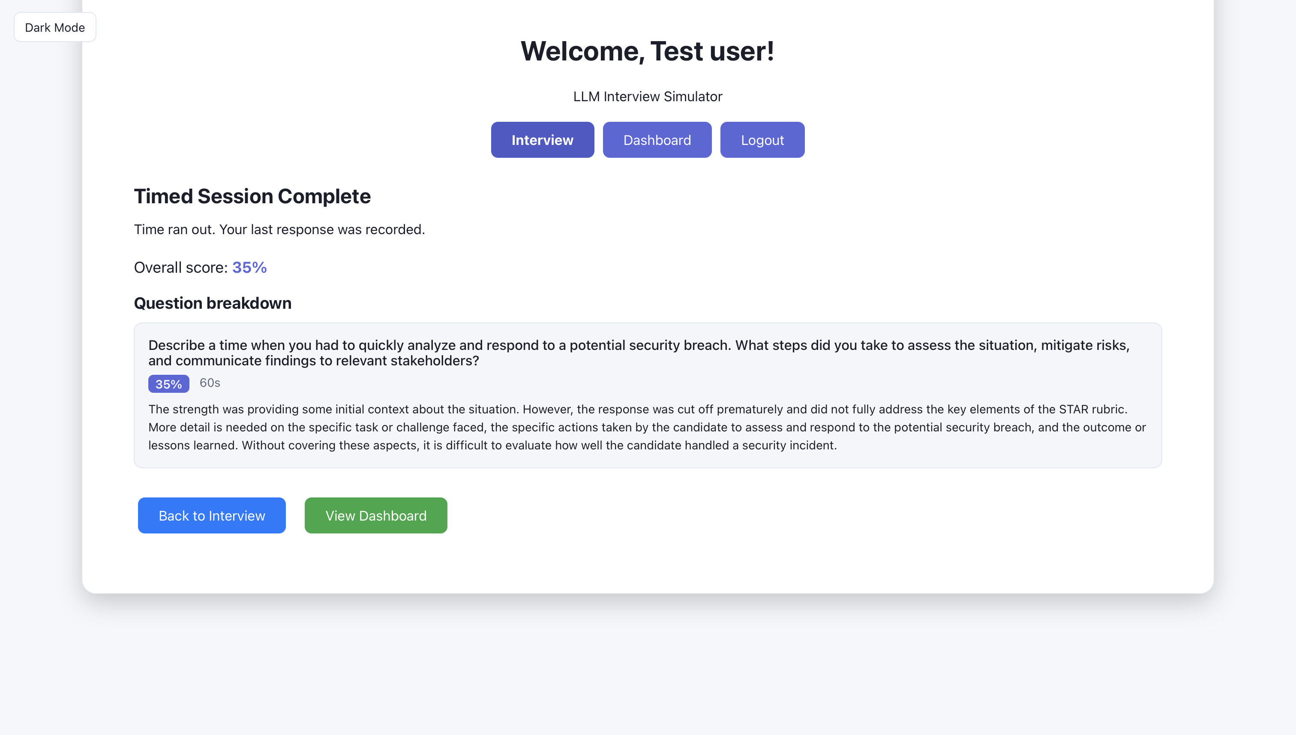Click the 'Overall score:' label
Viewport: 1296px width, 735px height.
(x=180, y=267)
